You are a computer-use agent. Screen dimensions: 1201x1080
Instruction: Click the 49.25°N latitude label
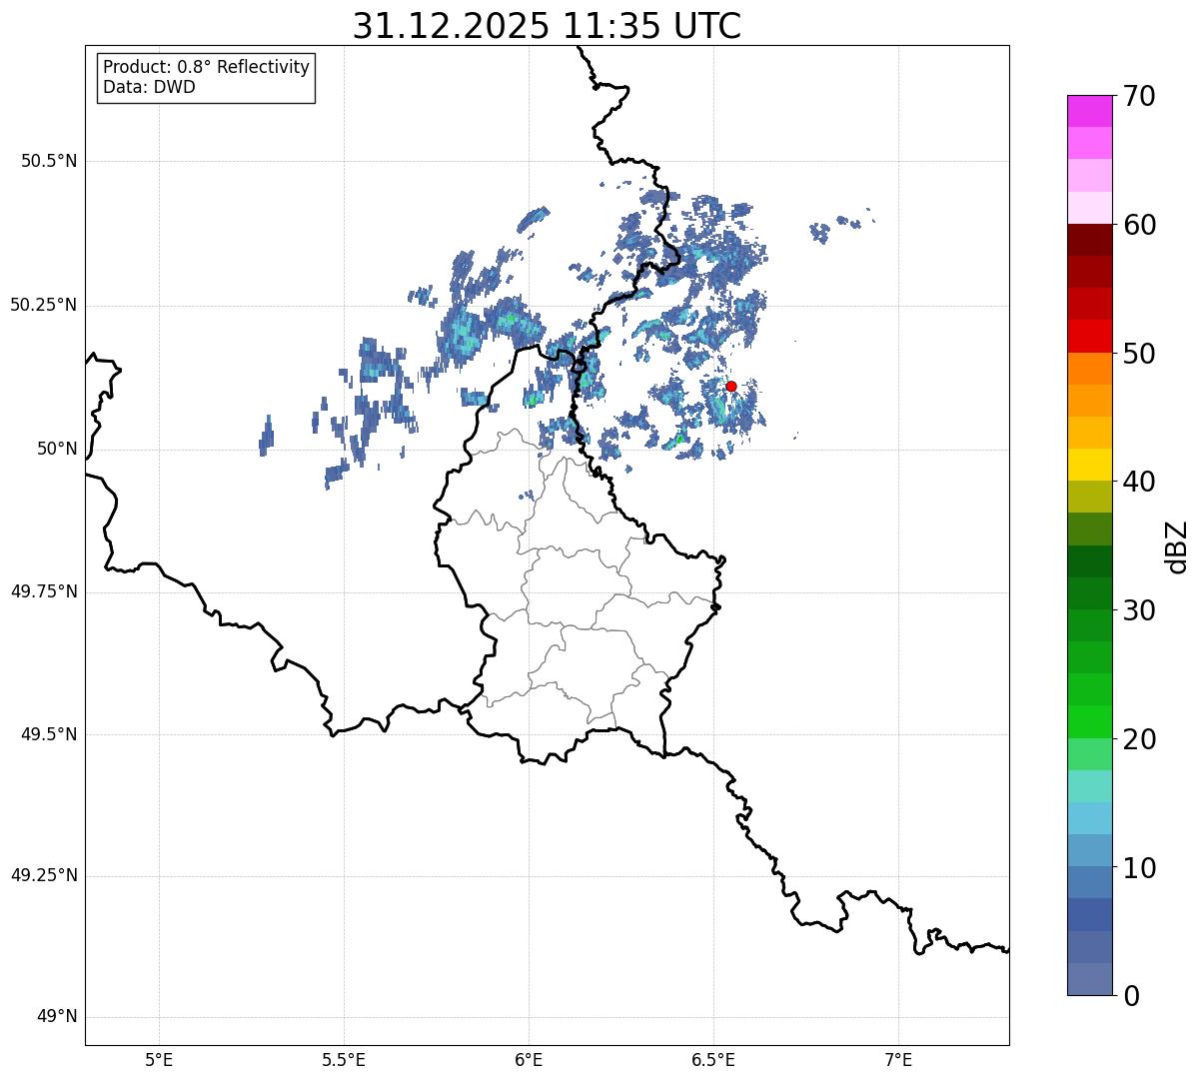click(44, 875)
